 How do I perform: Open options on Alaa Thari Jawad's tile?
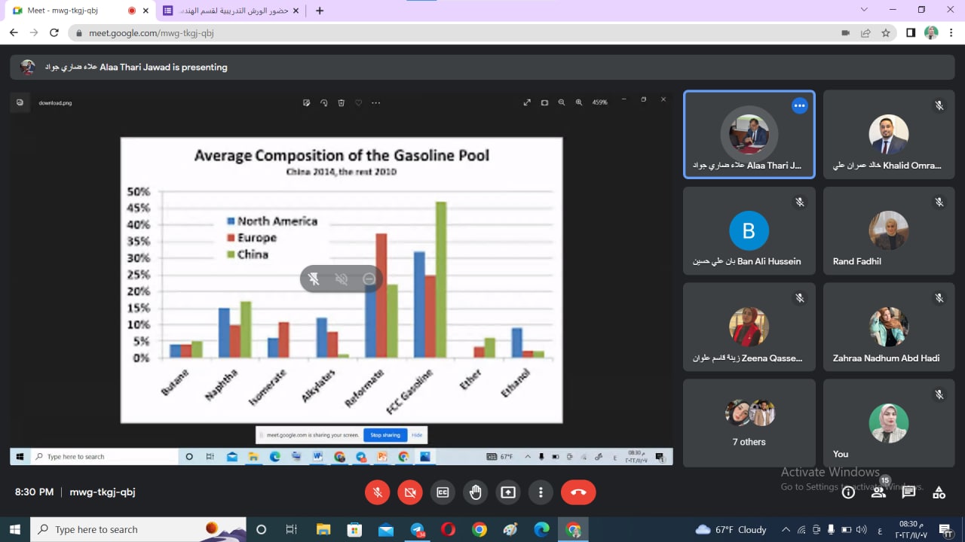799,106
